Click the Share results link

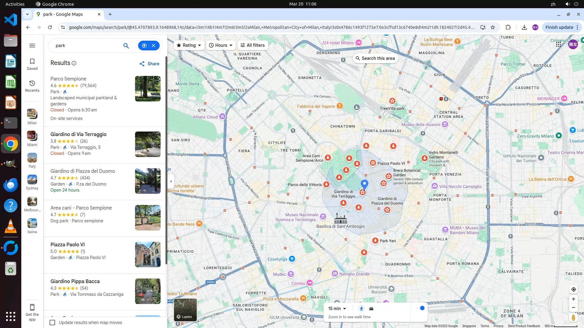click(x=149, y=64)
